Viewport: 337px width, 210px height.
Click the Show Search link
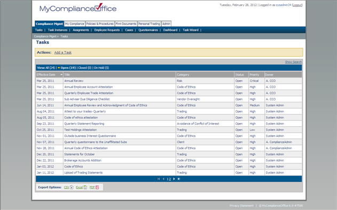(293, 62)
